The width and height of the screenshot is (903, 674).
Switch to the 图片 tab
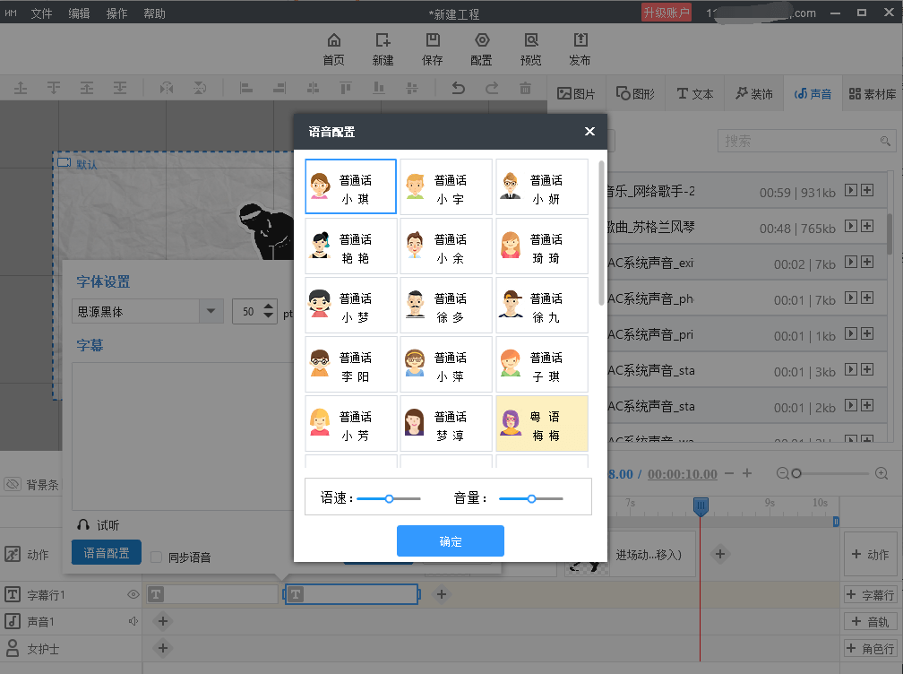(577, 94)
